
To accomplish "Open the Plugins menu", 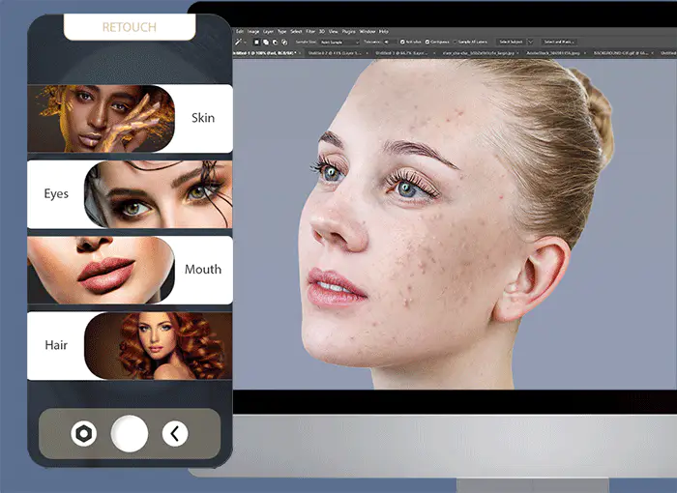I will click(349, 32).
